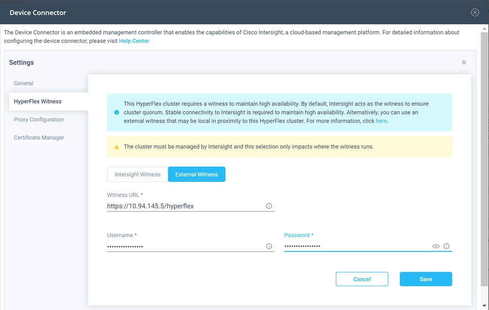Viewport: 489px width, 310px height.
Task: Click the yellow warning triangle icon
Action: pos(116,147)
